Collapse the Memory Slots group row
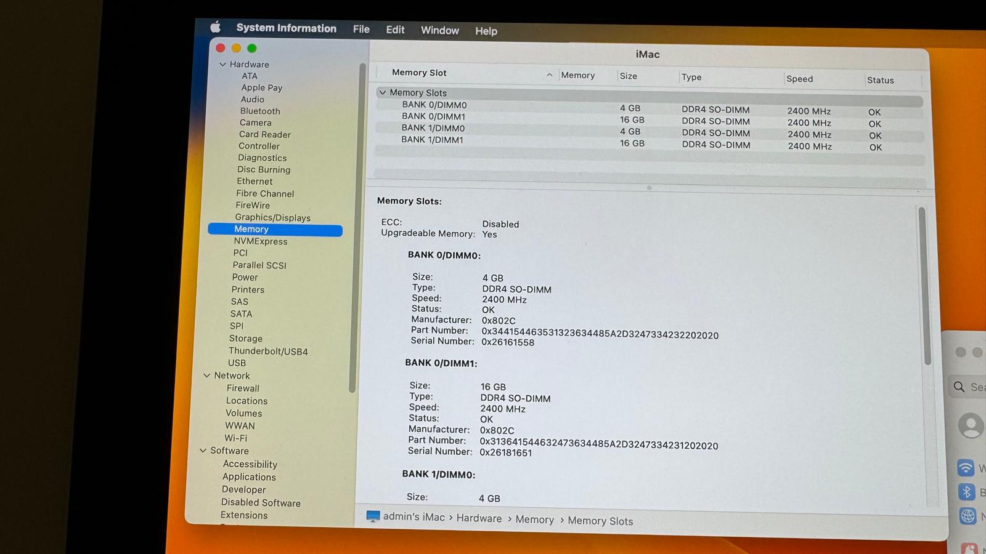 383,92
